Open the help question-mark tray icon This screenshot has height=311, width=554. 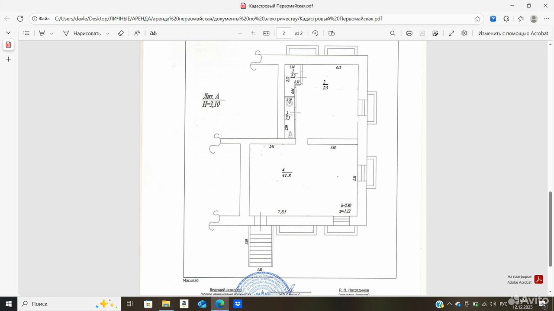pos(439,304)
